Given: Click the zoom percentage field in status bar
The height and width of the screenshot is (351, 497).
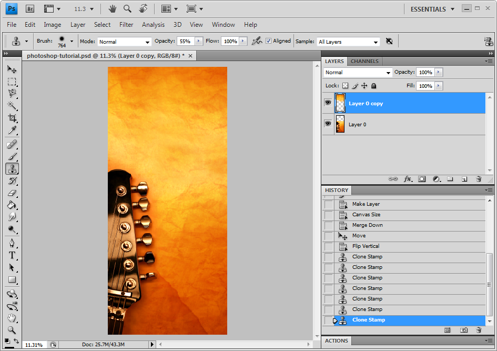Looking at the screenshot, I should (34, 345).
